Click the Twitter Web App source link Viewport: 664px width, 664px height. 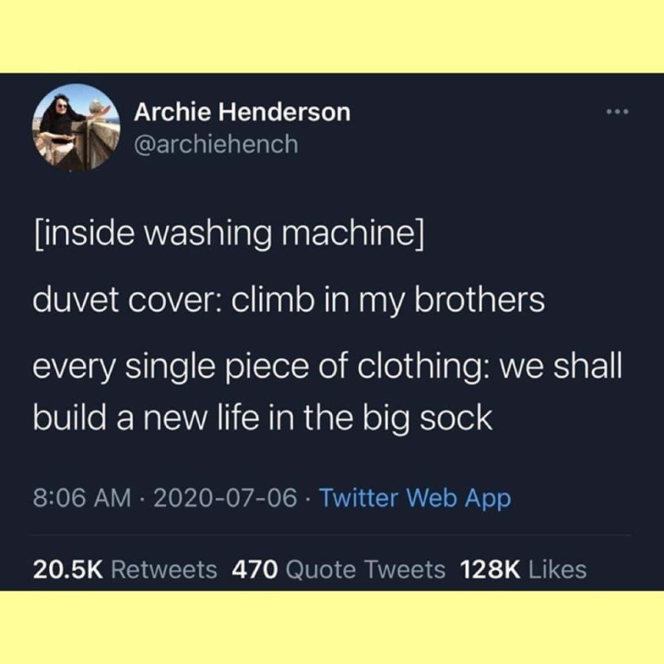[415, 497]
